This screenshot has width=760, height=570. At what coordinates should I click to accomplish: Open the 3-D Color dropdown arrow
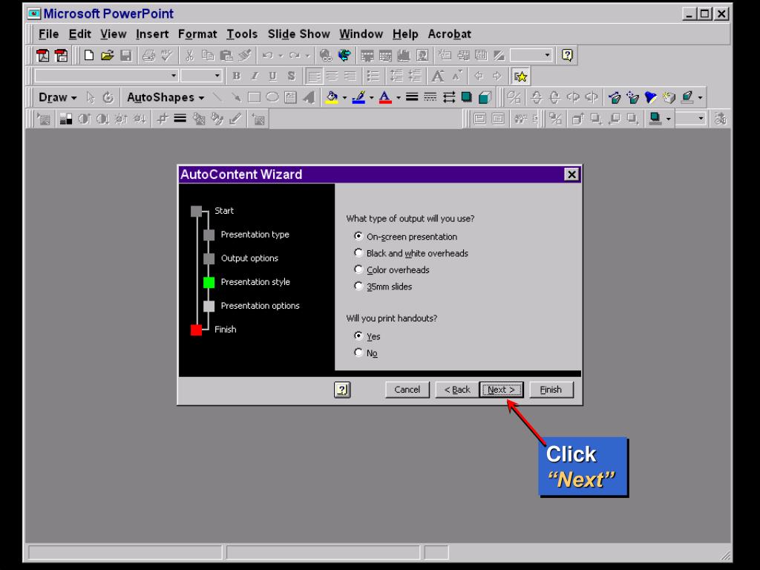(x=700, y=97)
